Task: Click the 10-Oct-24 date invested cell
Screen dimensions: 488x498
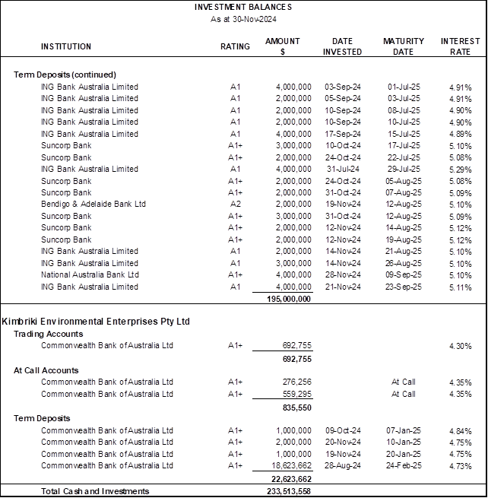Action: coord(343,145)
